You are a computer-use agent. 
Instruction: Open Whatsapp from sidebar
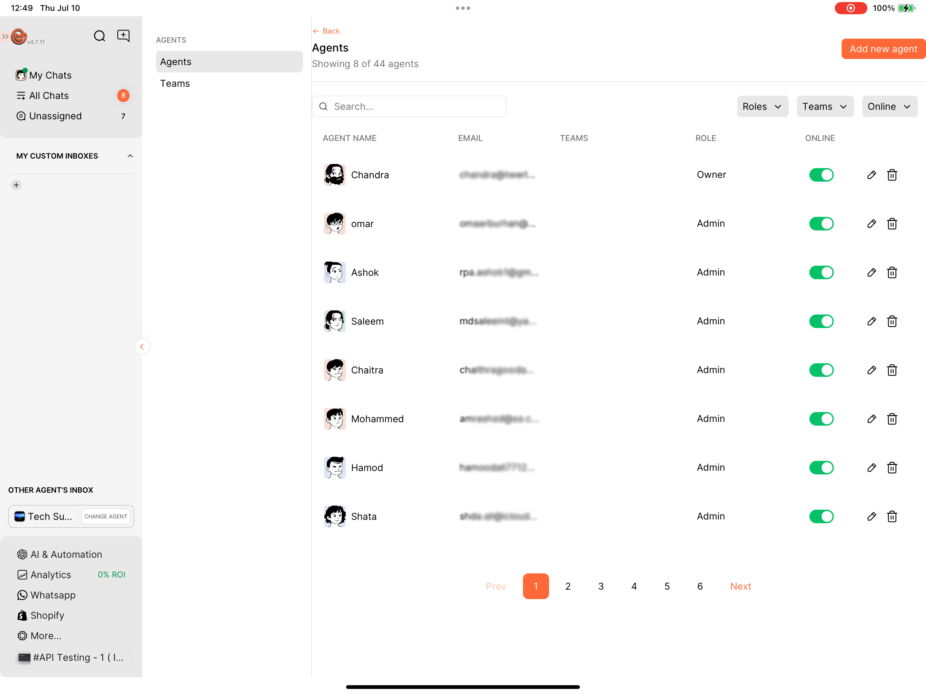click(x=46, y=595)
